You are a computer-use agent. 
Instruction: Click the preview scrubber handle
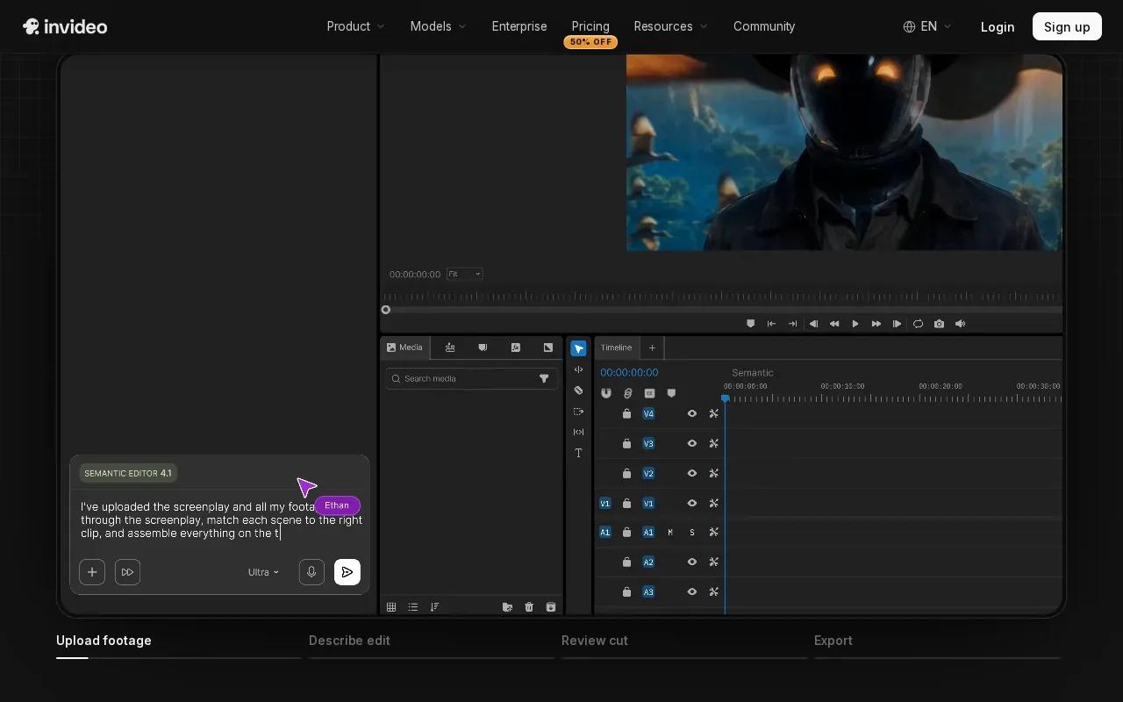tap(385, 310)
